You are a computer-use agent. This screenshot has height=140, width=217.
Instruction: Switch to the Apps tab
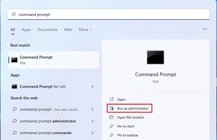tap(26, 29)
